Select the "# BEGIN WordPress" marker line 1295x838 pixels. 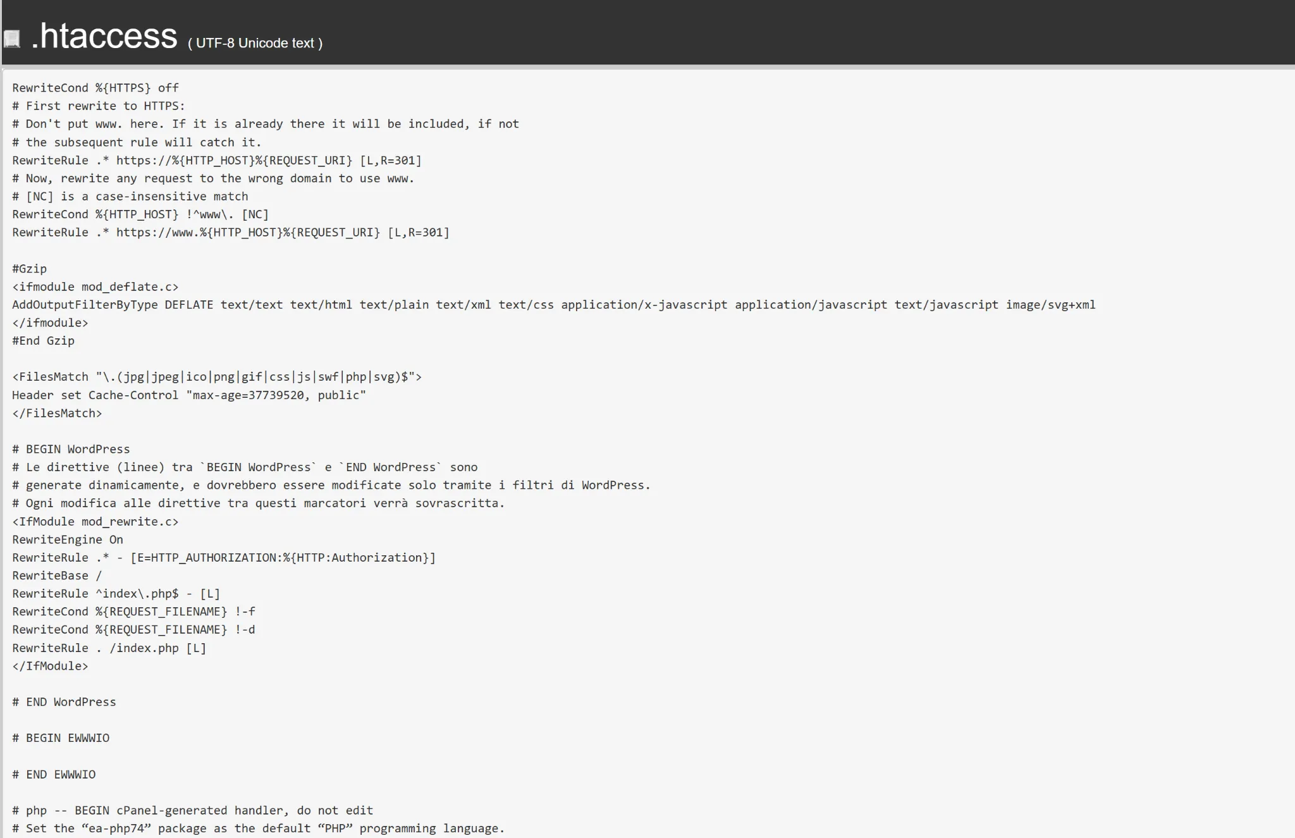pos(70,448)
